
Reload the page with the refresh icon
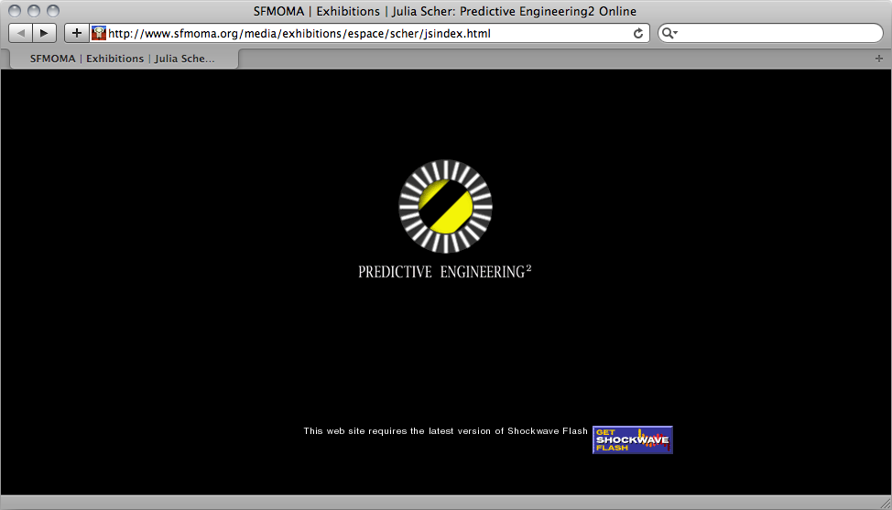click(638, 34)
